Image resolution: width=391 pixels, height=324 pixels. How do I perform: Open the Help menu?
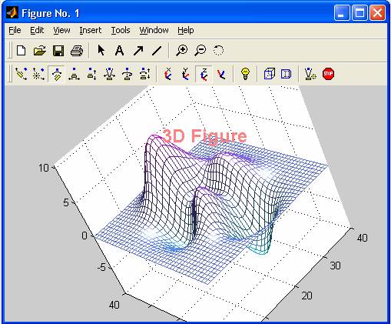coord(185,30)
